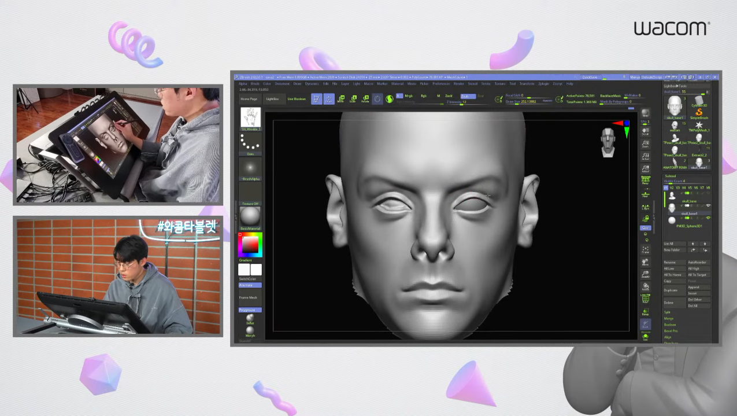The image size is (737, 416).
Task: Click the Zoom3D icon
Action: click(645, 274)
